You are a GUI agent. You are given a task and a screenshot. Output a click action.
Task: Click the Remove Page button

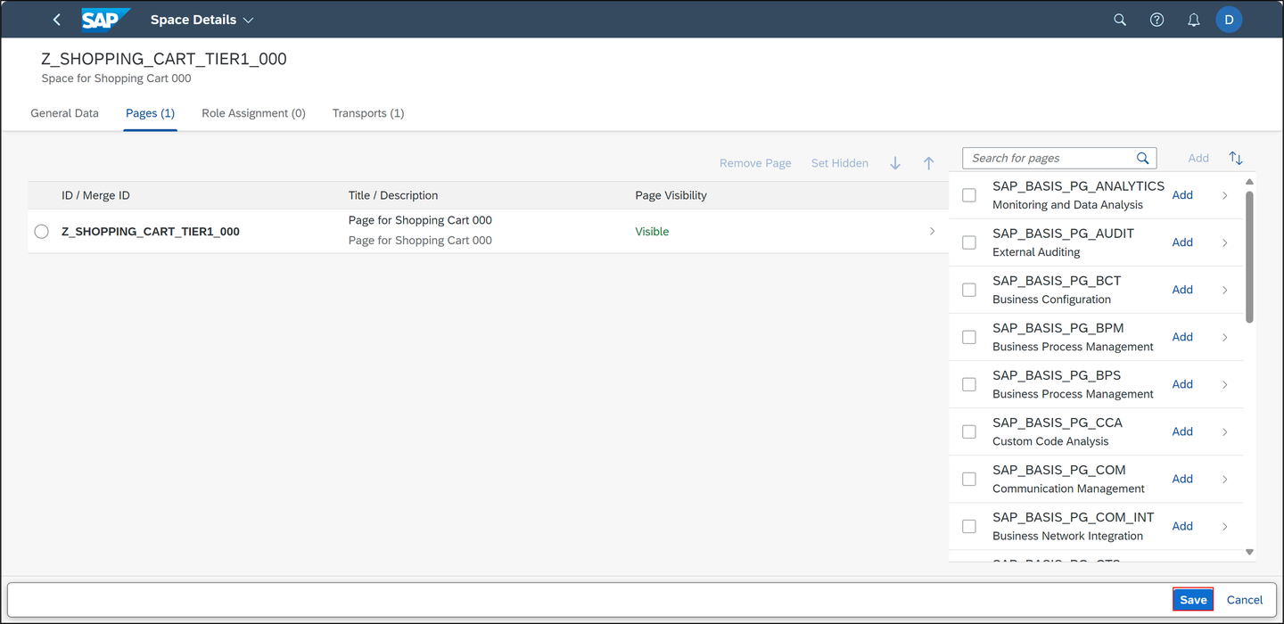pos(755,163)
